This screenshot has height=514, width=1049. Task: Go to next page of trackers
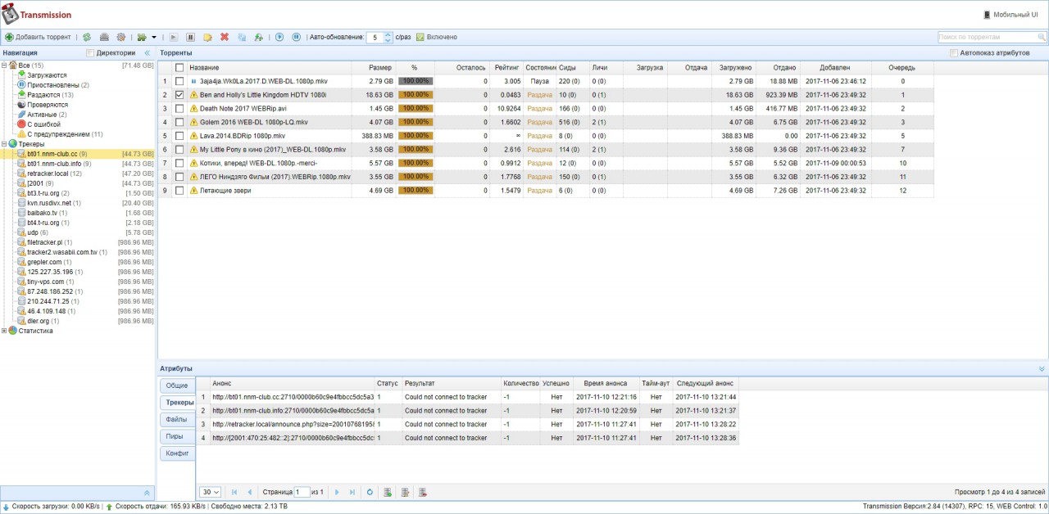point(337,492)
